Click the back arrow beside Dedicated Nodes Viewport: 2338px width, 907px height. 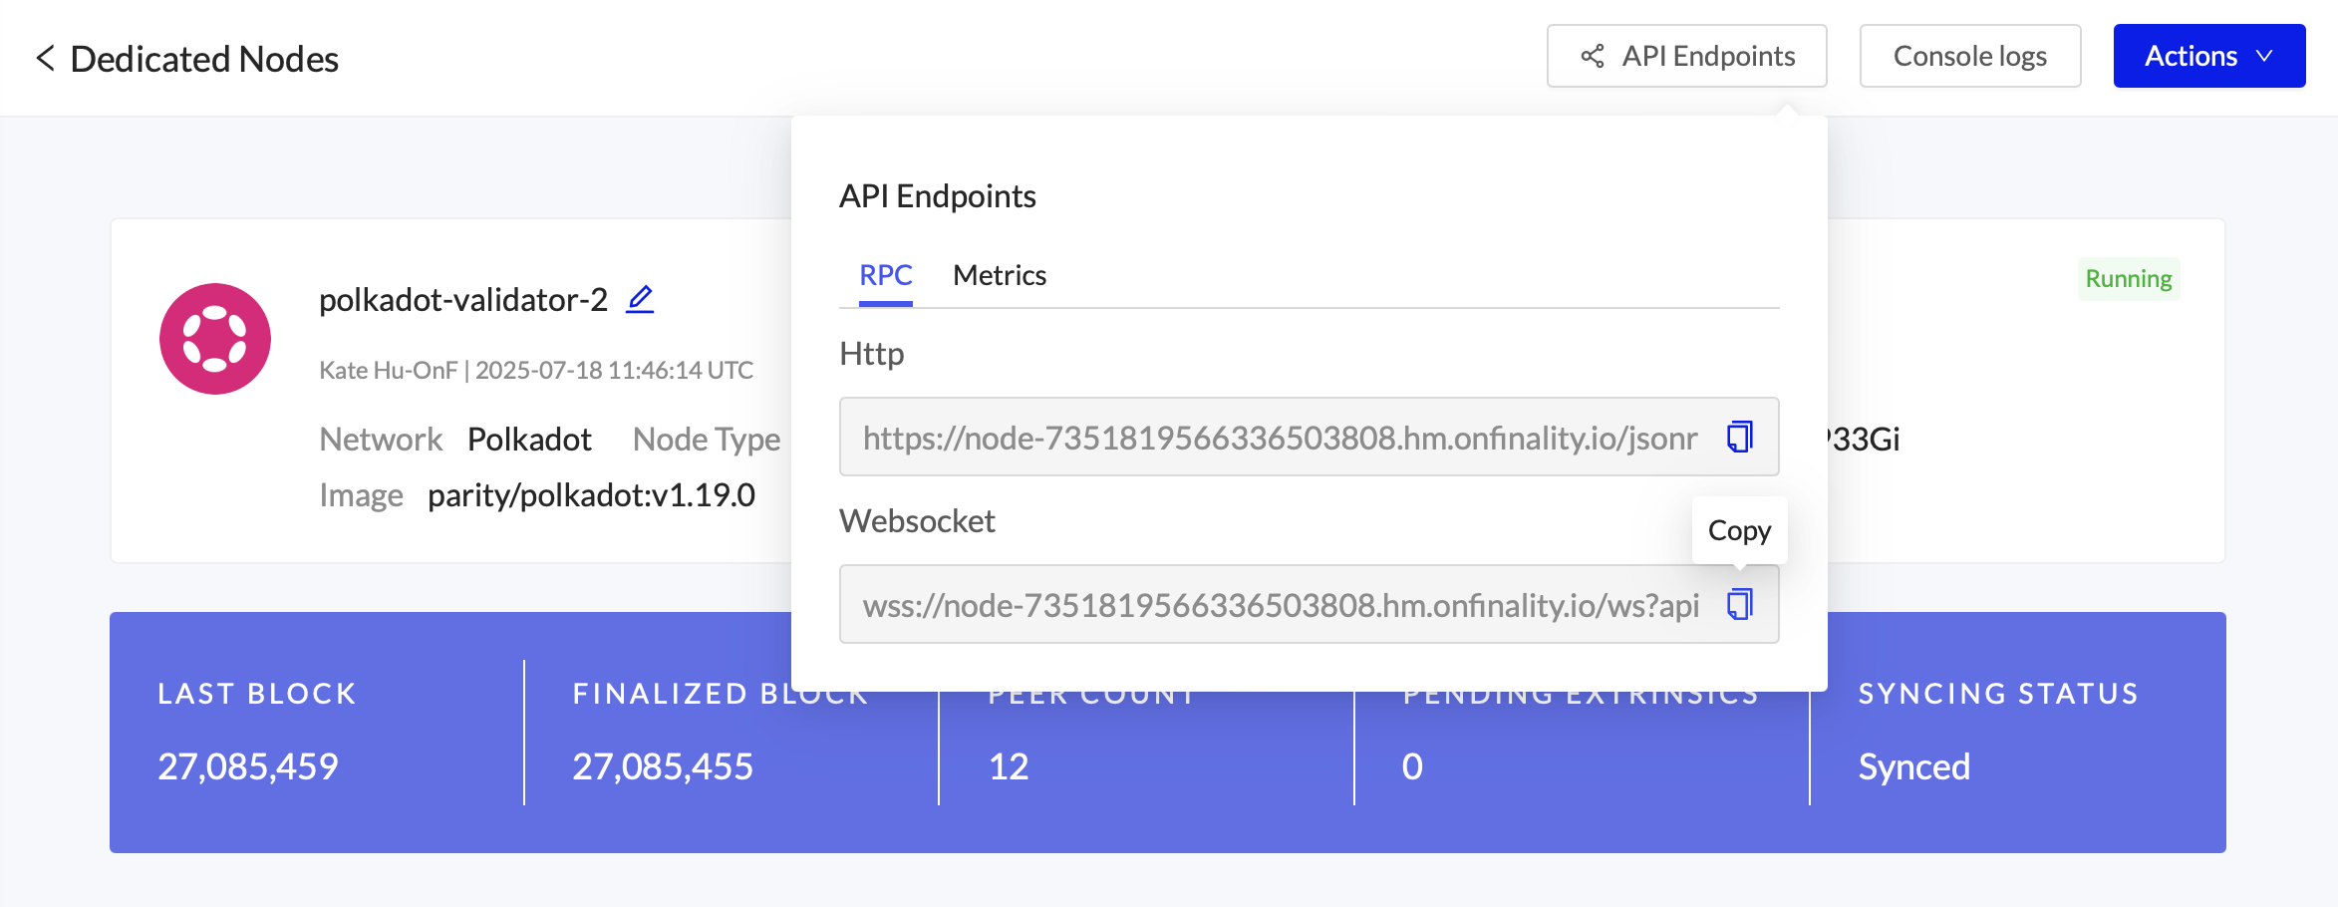click(x=44, y=60)
